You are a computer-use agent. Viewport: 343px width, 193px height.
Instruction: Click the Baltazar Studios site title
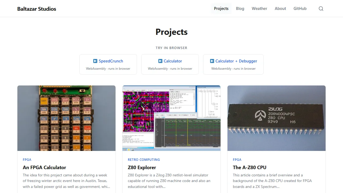[37, 9]
